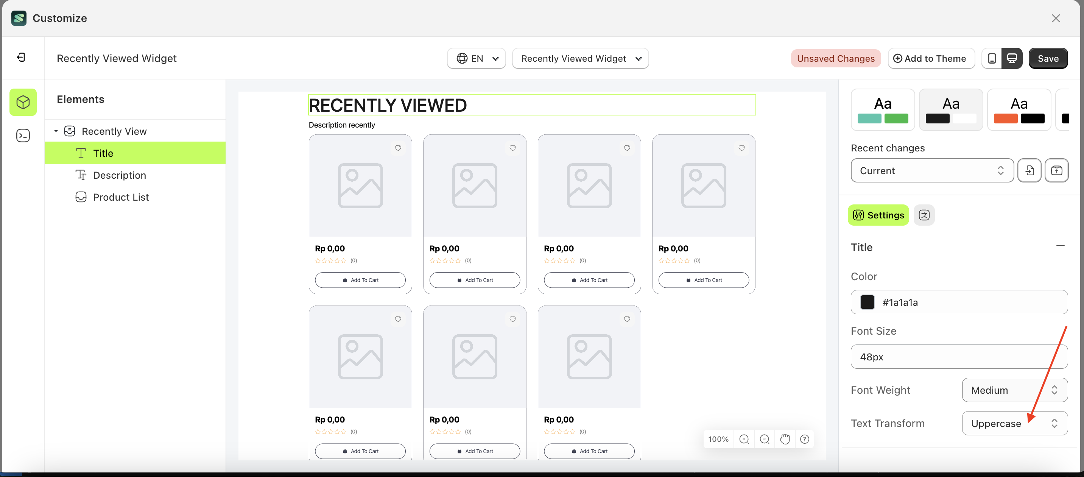Click the help question mark in the zoom toolbar
The width and height of the screenshot is (1084, 477).
click(x=805, y=439)
